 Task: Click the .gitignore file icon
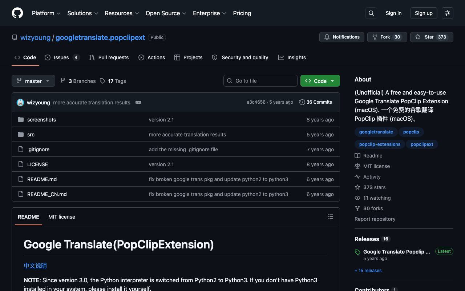pyautogui.click(x=21, y=150)
